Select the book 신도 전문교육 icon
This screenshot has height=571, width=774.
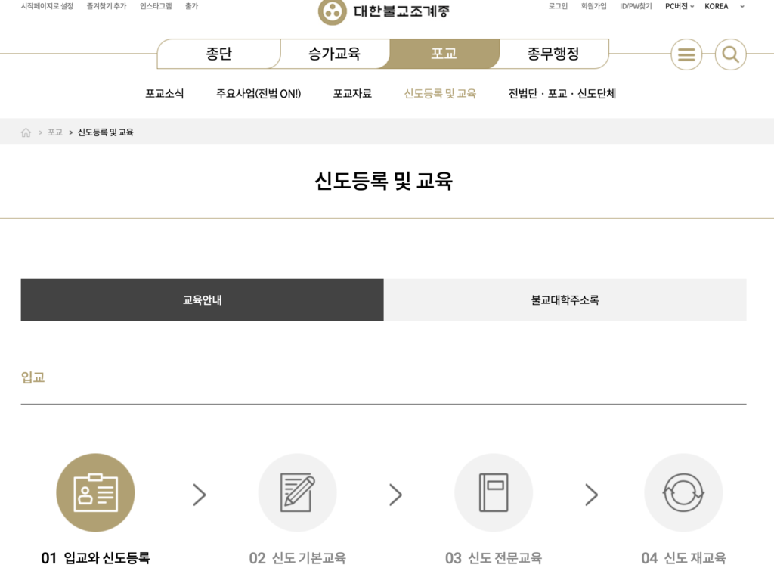click(x=494, y=492)
